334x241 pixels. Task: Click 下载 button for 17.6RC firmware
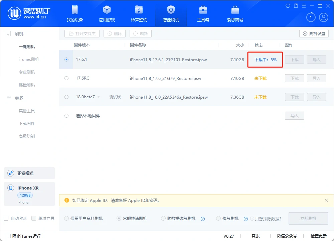coord(295,79)
